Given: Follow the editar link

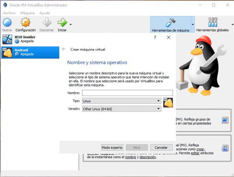Looking at the screenshot, I should pos(195,153).
